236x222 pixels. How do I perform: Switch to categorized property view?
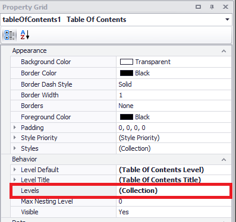point(10,35)
